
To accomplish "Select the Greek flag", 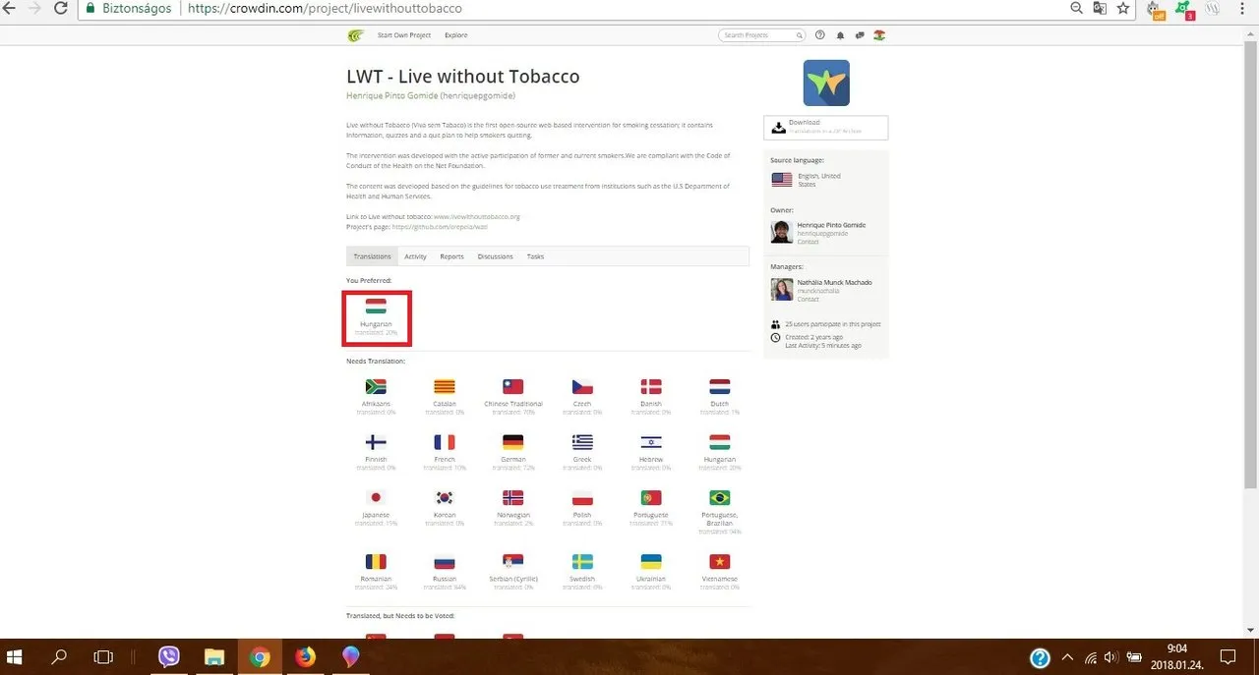I will 582,442.
